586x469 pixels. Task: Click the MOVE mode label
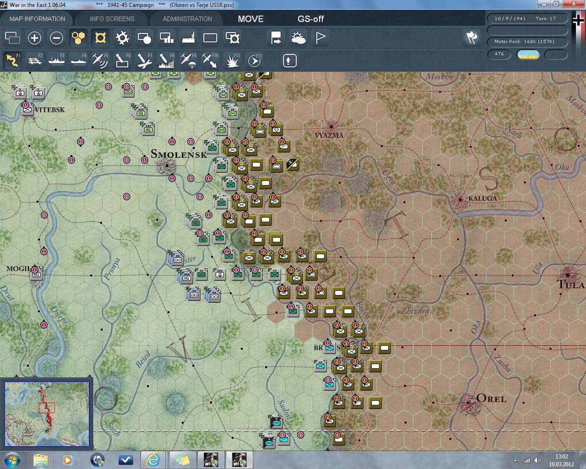click(250, 19)
